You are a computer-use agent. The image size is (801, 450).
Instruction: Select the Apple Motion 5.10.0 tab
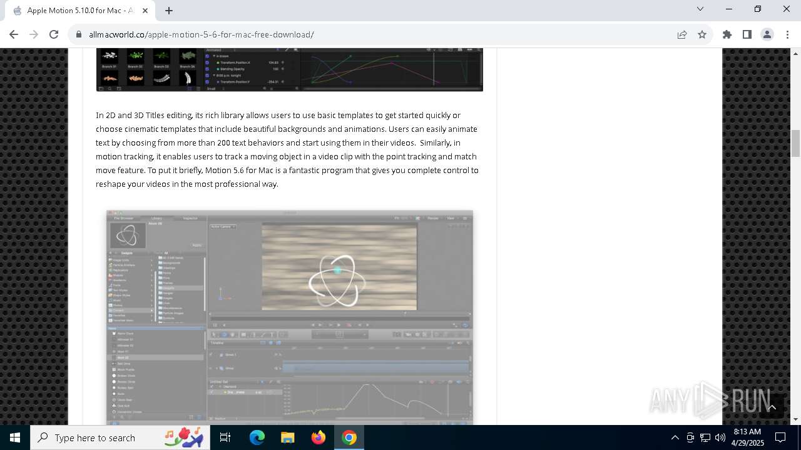(79, 11)
